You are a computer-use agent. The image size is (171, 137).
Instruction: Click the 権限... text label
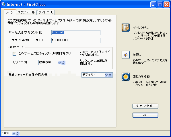click(x=137, y=55)
